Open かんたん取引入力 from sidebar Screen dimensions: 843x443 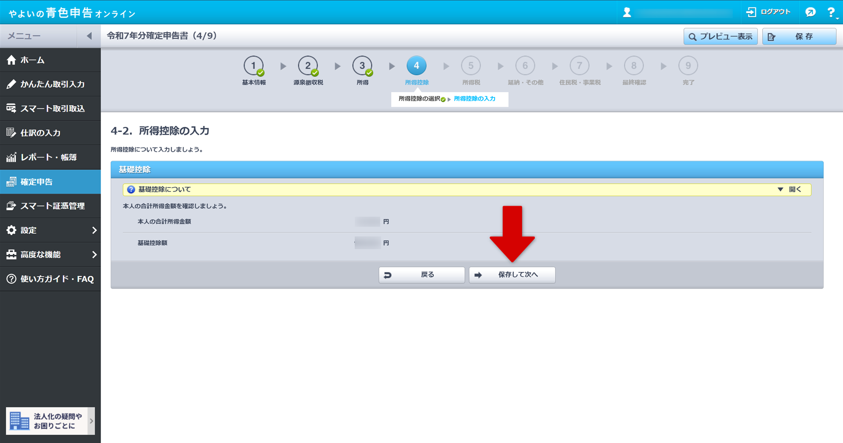pyautogui.click(x=50, y=84)
